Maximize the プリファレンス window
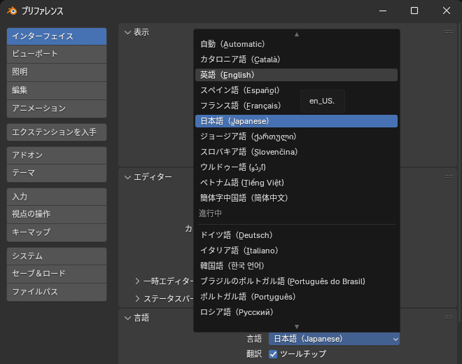 point(414,11)
